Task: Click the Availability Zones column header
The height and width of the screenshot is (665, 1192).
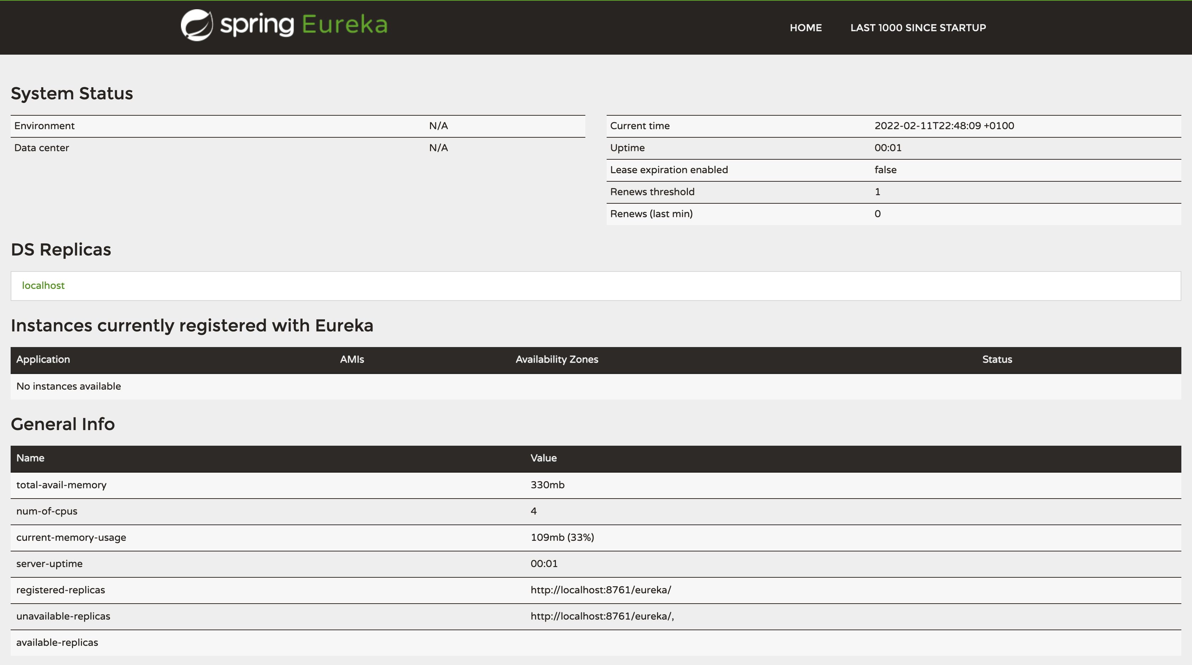Action: click(x=557, y=359)
